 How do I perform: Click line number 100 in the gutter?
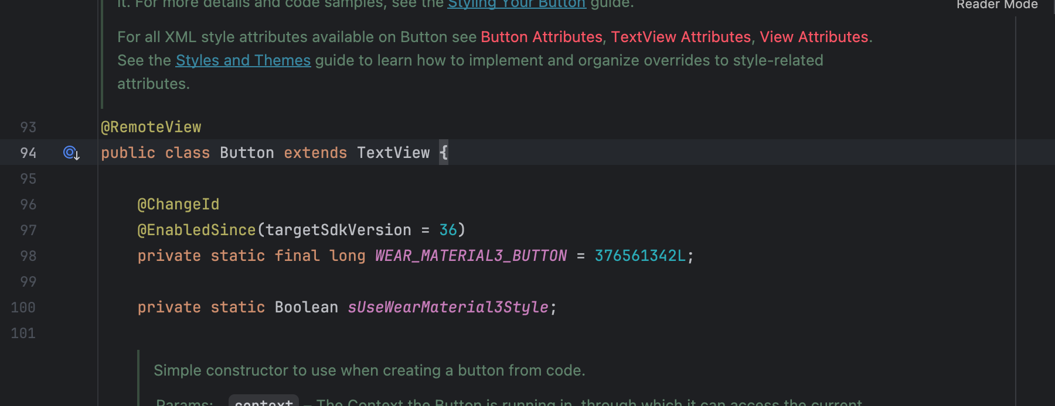point(23,307)
